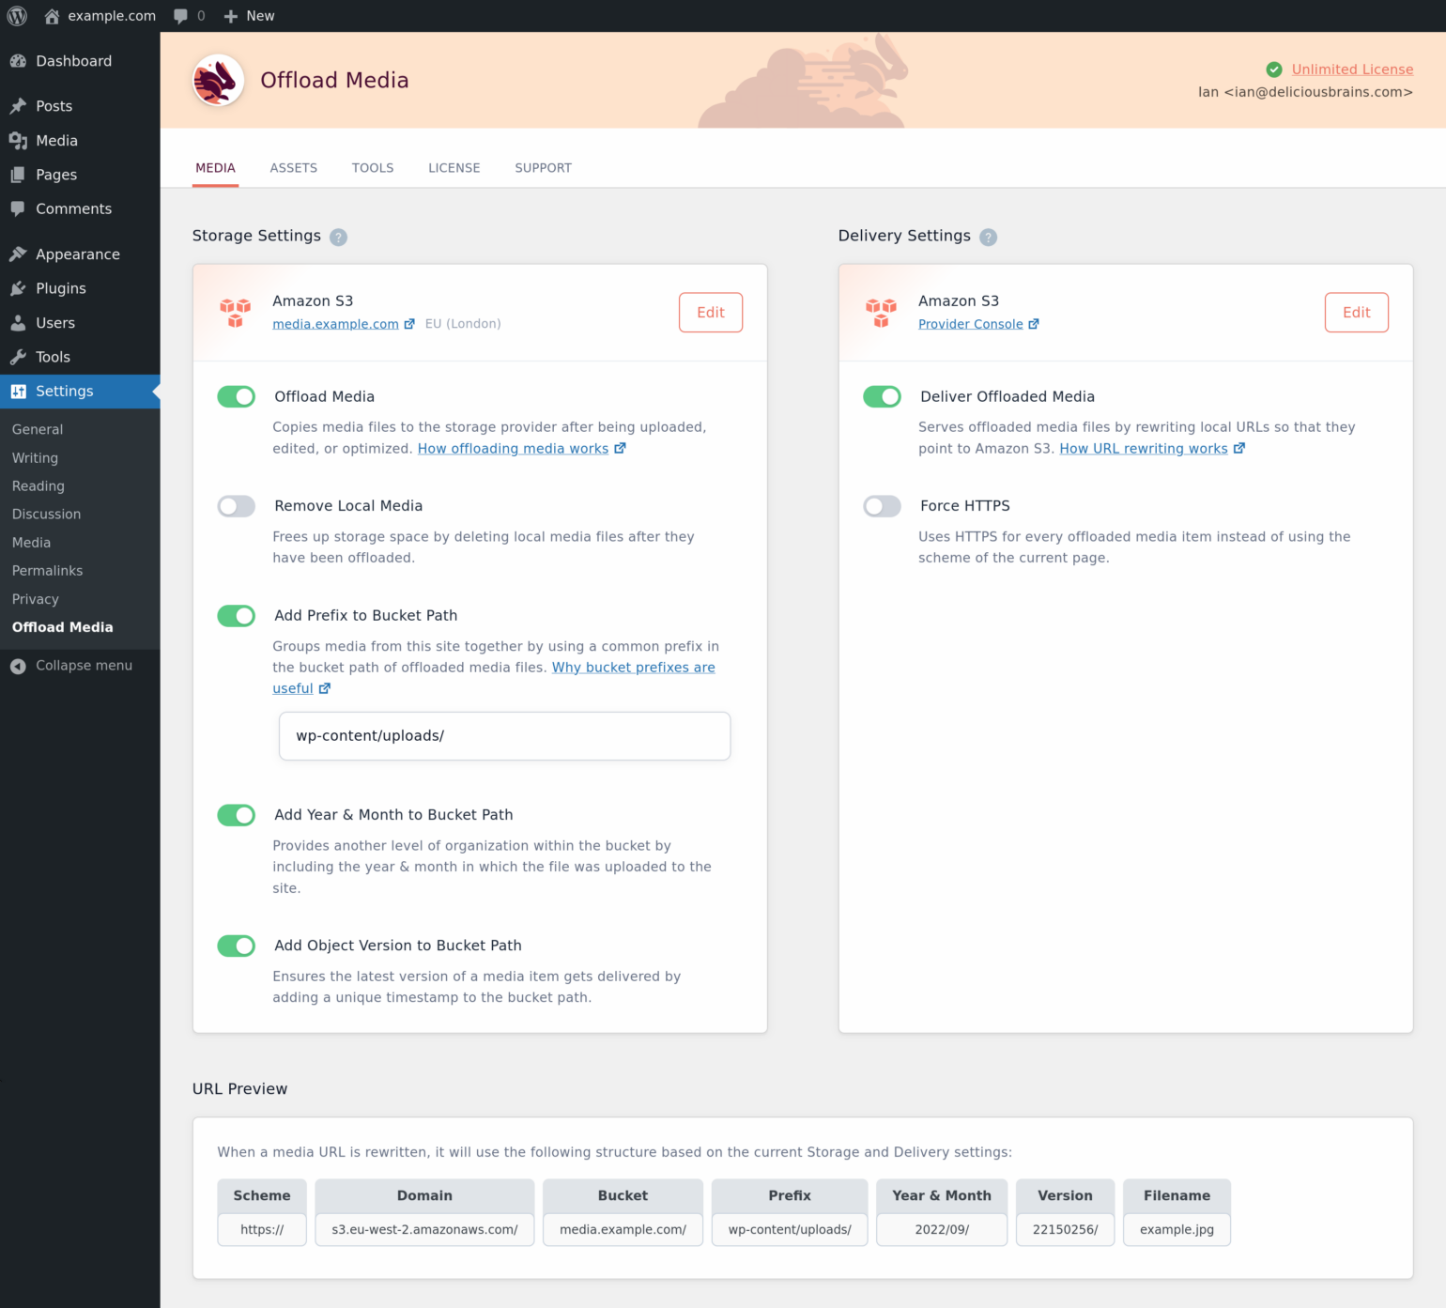Click the example.jpg filename value
This screenshot has height=1308, width=1446.
pyautogui.click(x=1177, y=1230)
